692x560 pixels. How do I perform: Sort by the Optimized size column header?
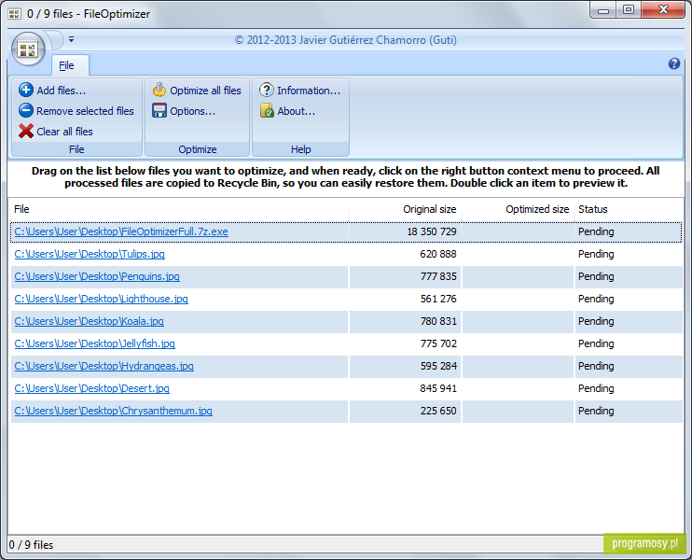tap(519, 209)
